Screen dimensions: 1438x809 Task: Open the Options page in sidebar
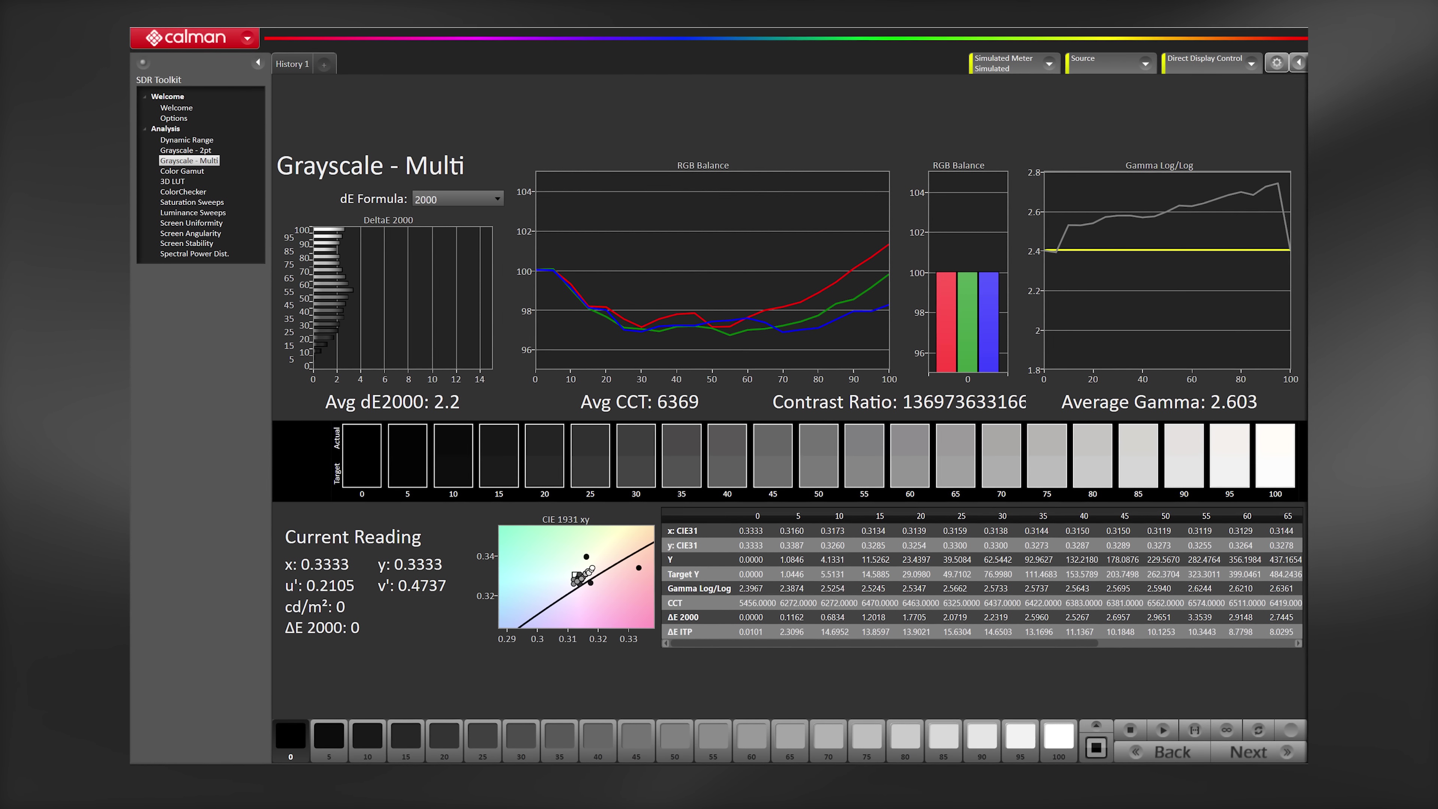(x=174, y=118)
